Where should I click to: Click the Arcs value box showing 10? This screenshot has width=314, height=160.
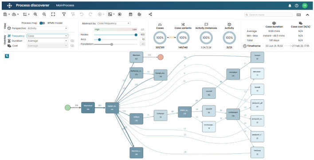(142, 39)
